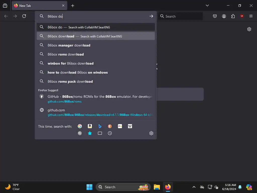Viewport: 257px width, 193px height.
Task: Choose '86box roms download' suggestion
Action: pos(96,54)
